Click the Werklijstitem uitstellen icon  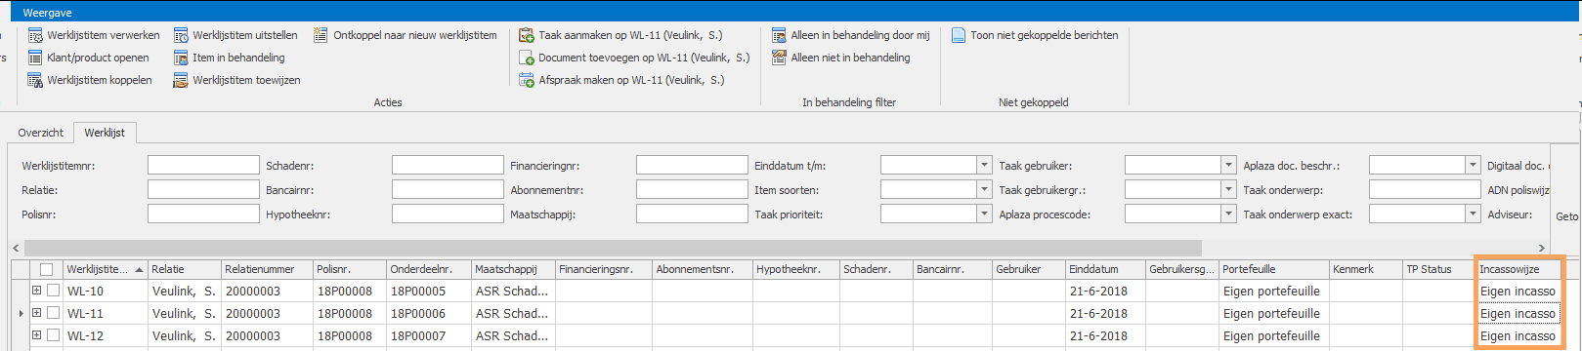[x=181, y=35]
